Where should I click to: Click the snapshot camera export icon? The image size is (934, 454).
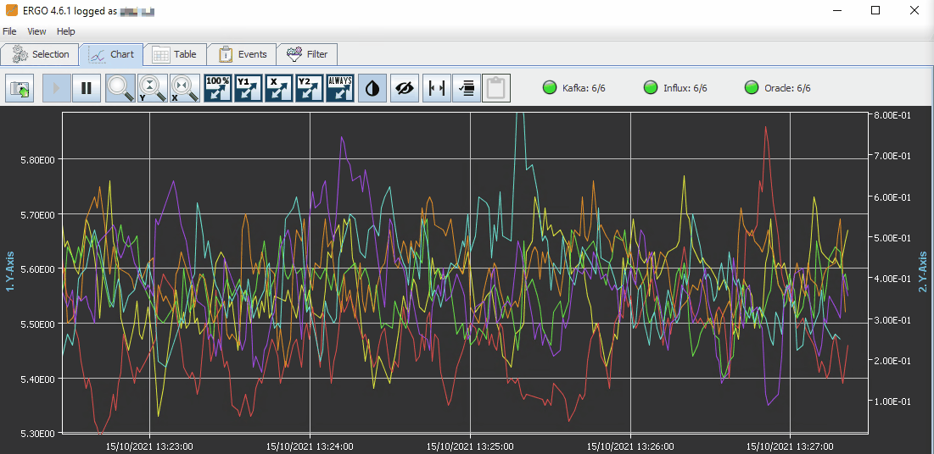(21, 88)
